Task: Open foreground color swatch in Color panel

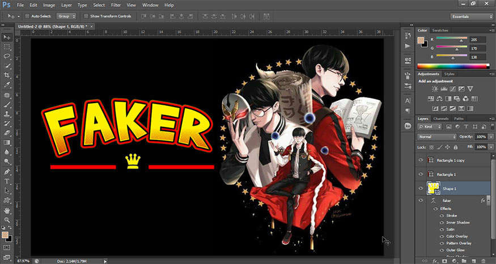Action: (421, 40)
